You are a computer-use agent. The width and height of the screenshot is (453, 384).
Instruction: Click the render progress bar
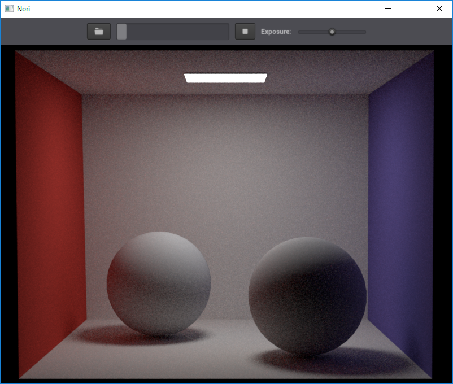pos(173,32)
